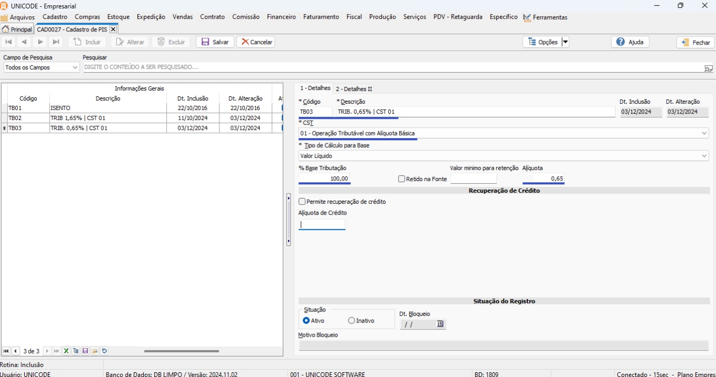This screenshot has width=716, height=377.
Task: Click the refresh icon in grid footer
Action: (x=104, y=351)
